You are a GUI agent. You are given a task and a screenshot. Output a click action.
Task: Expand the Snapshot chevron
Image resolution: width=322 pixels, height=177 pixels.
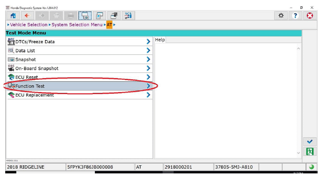click(148, 59)
